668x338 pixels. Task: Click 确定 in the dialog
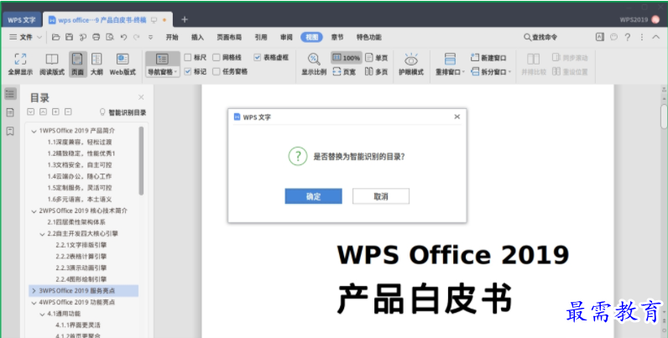point(313,196)
